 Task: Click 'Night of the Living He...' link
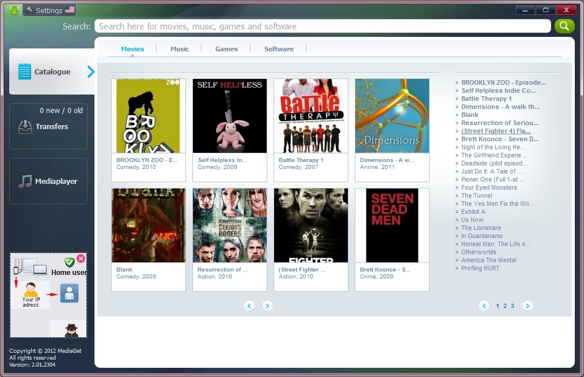[x=493, y=147]
